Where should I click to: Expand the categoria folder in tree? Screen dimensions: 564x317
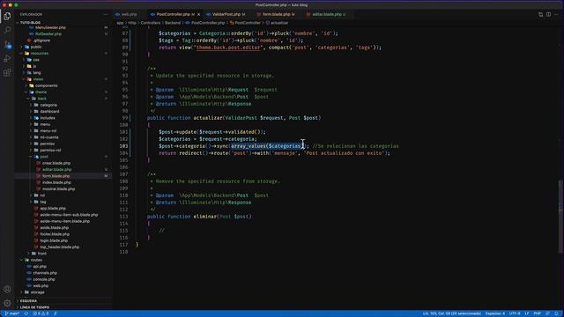pyautogui.click(x=48, y=105)
